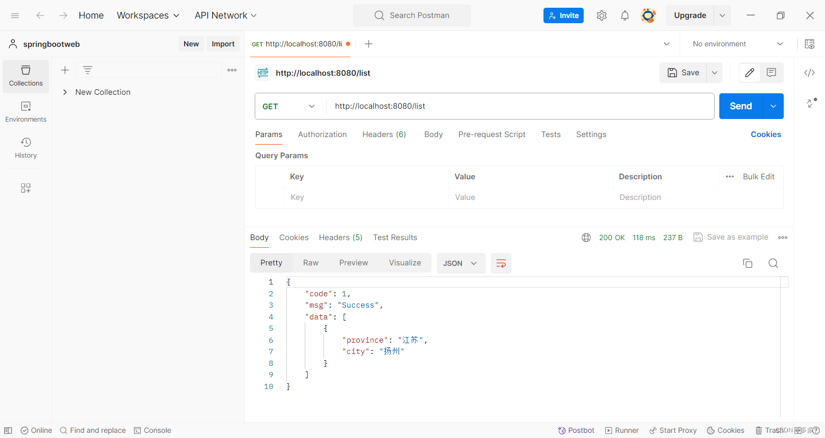Click Bulk Edit in params table
This screenshot has width=825, height=438.
point(758,177)
